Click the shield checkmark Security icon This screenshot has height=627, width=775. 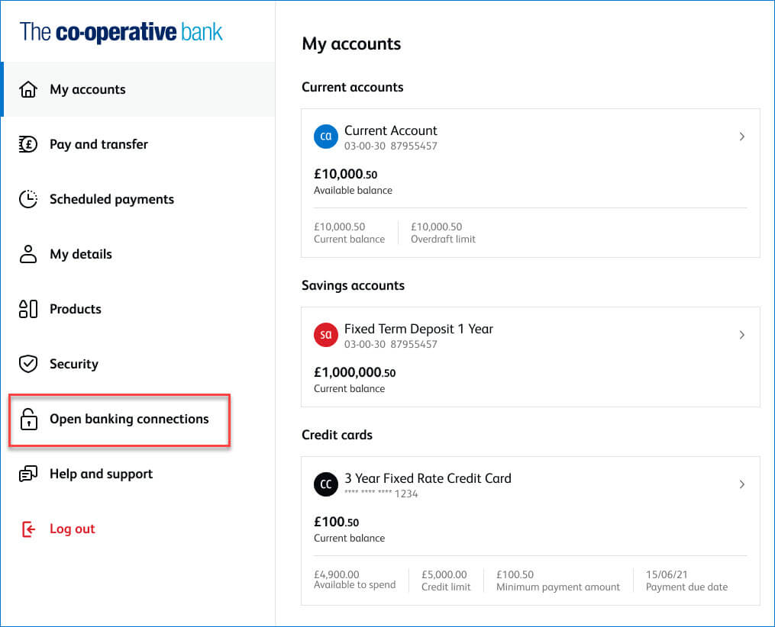(x=28, y=364)
